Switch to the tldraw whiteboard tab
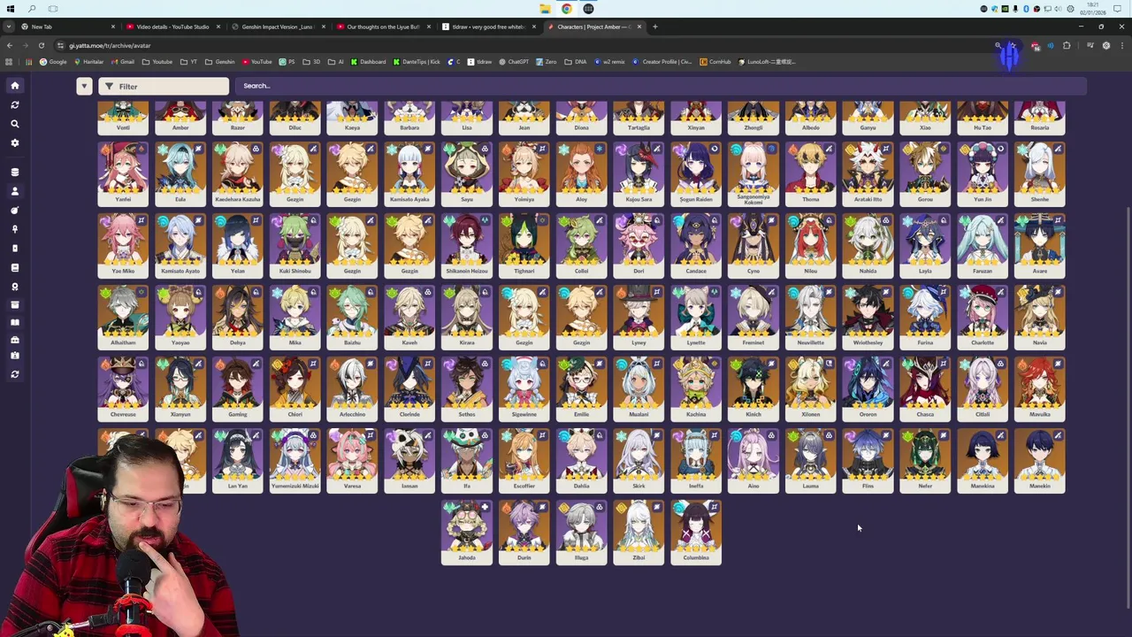This screenshot has width=1132, height=637. pos(488,27)
